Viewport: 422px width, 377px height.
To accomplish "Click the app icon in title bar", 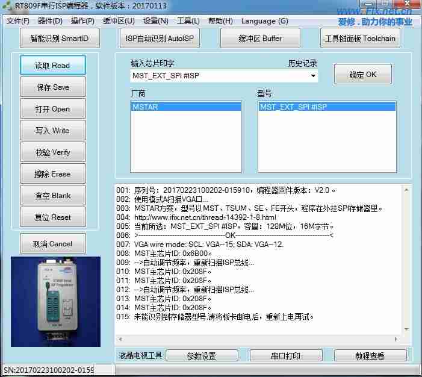I will click(x=7, y=7).
